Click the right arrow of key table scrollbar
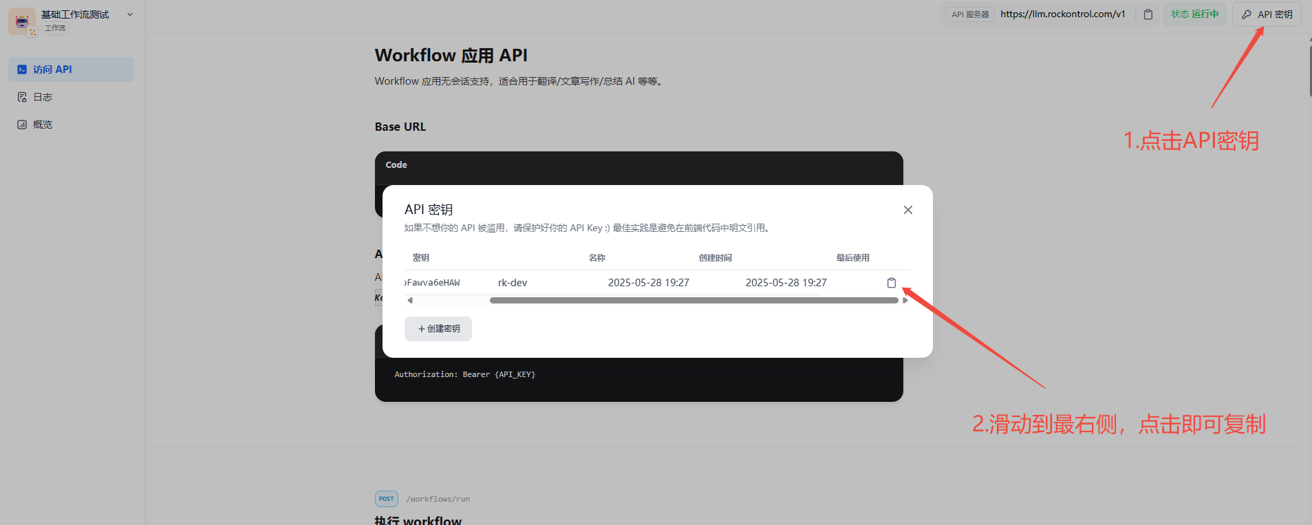Screen dimensions: 1312x525 click(x=905, y=300)
